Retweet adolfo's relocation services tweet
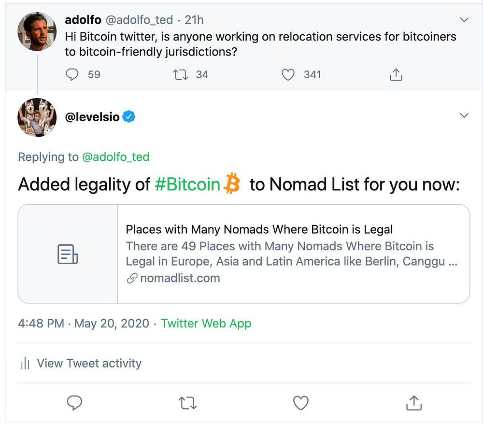The image size is (483, 424). (x=181, y=74)
